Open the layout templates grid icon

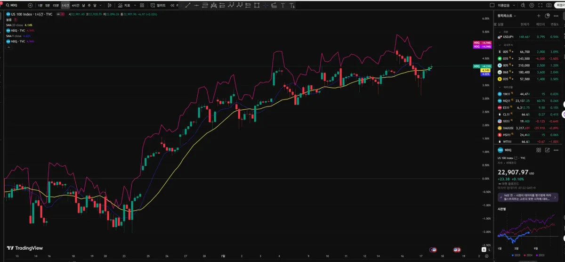point(142,5)
